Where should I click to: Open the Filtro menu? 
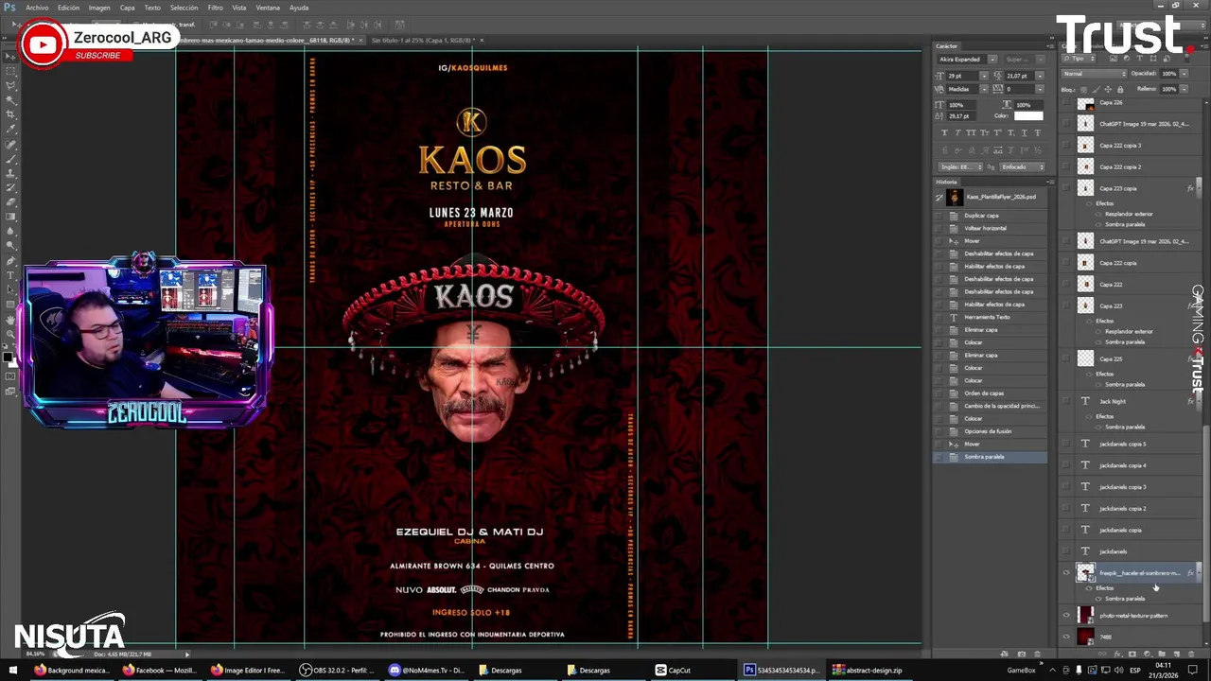[215, 8]
